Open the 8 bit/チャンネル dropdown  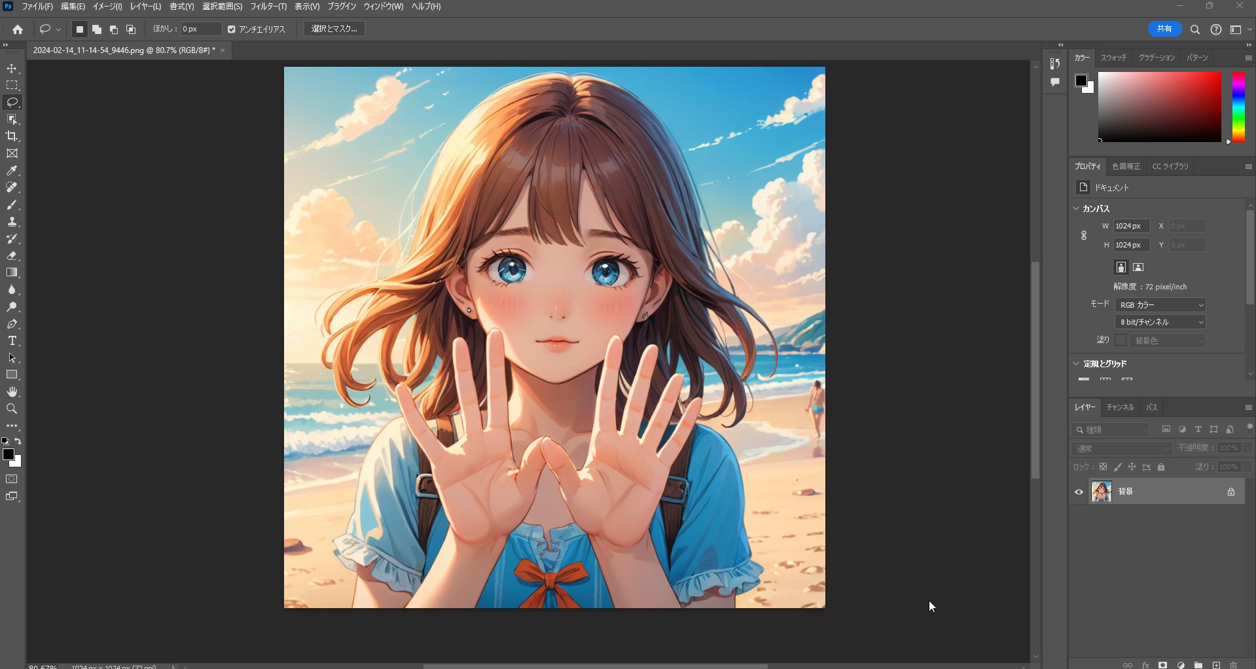tap(1160, 322)
